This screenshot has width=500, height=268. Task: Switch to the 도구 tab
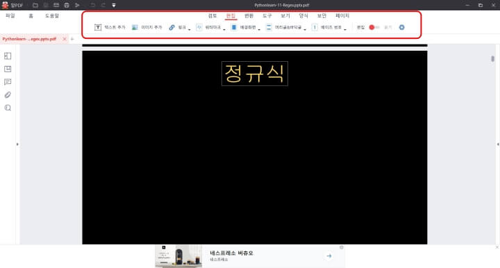point(267,15)
